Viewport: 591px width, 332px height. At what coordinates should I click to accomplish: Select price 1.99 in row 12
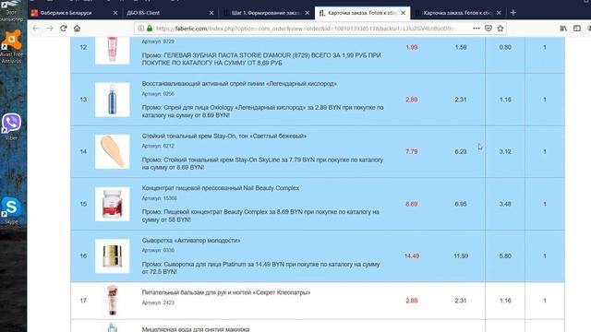(x=412, y=47)
